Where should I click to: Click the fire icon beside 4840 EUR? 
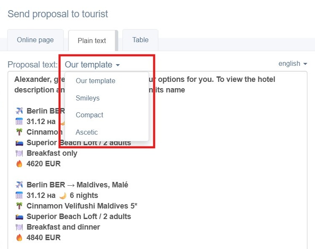(19, 238)
